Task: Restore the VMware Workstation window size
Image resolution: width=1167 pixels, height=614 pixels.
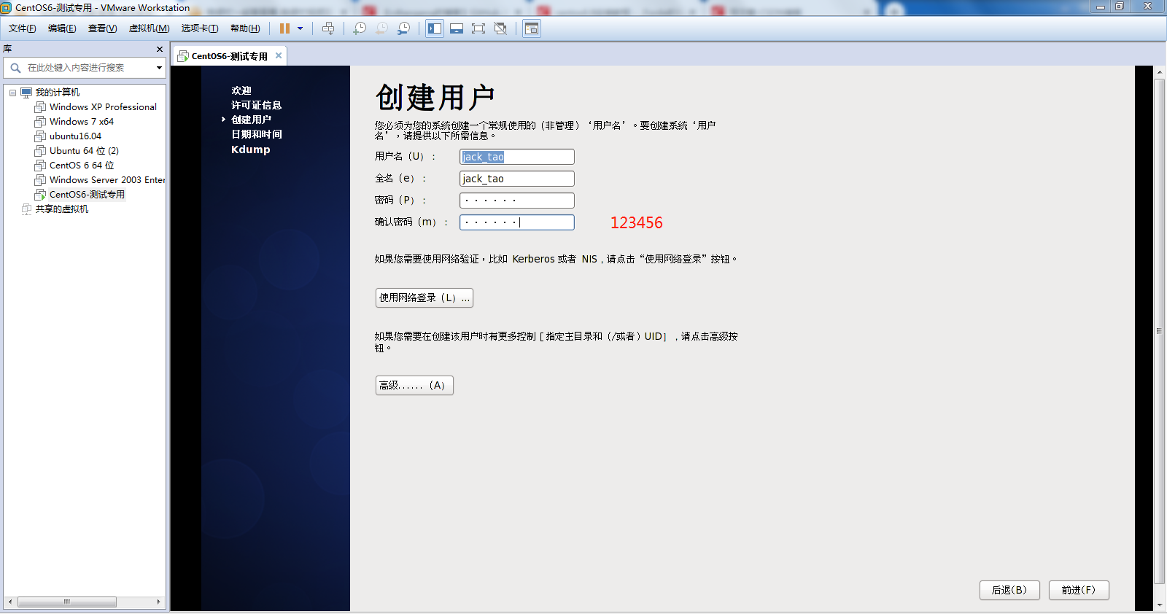Action: click(1120, 6)
